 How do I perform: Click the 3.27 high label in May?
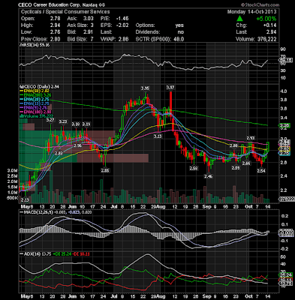[50, 120]
